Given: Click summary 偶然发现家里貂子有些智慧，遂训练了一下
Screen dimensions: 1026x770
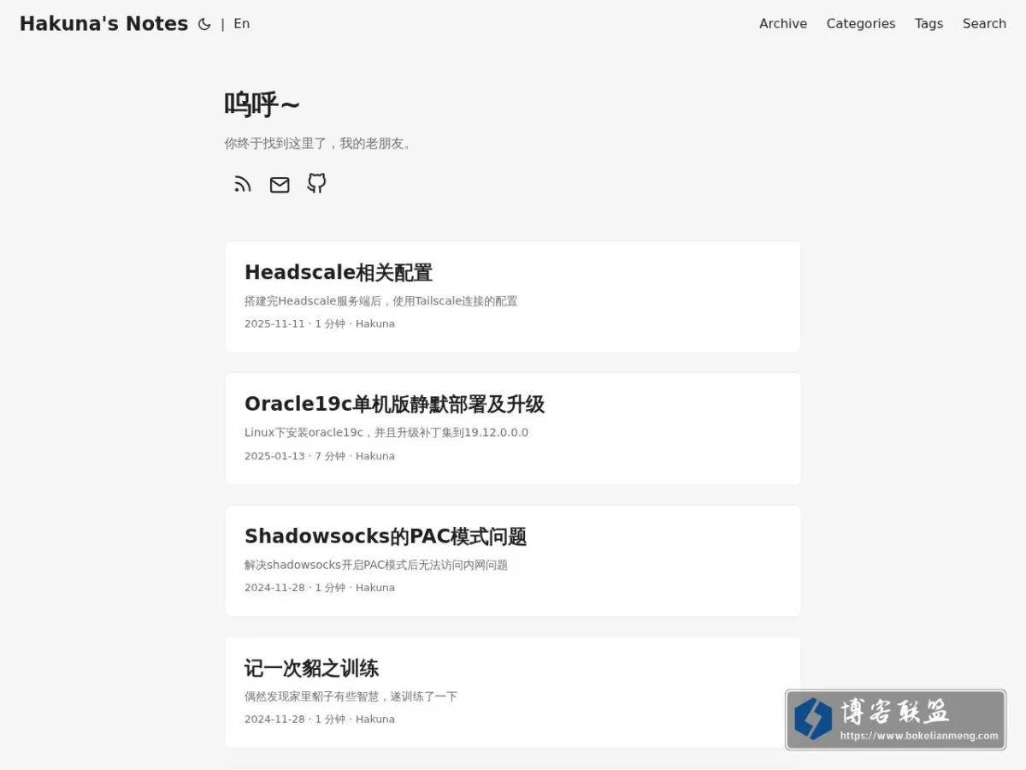Looking at the screenshot, I should click(351, 696).
